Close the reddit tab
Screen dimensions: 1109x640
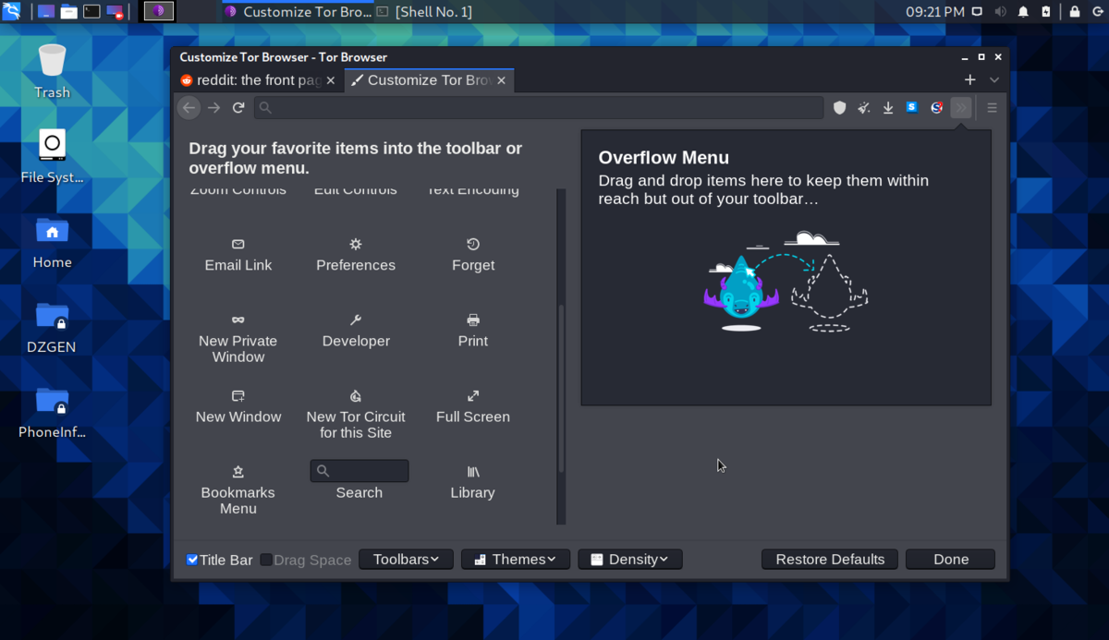331,80
